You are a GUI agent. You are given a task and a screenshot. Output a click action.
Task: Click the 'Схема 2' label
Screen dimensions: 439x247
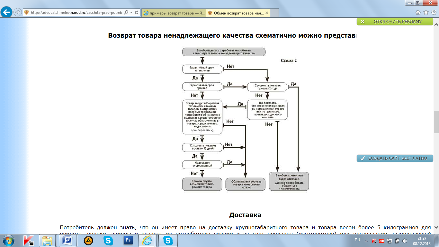pyautogui.click(x=289, y=60)
